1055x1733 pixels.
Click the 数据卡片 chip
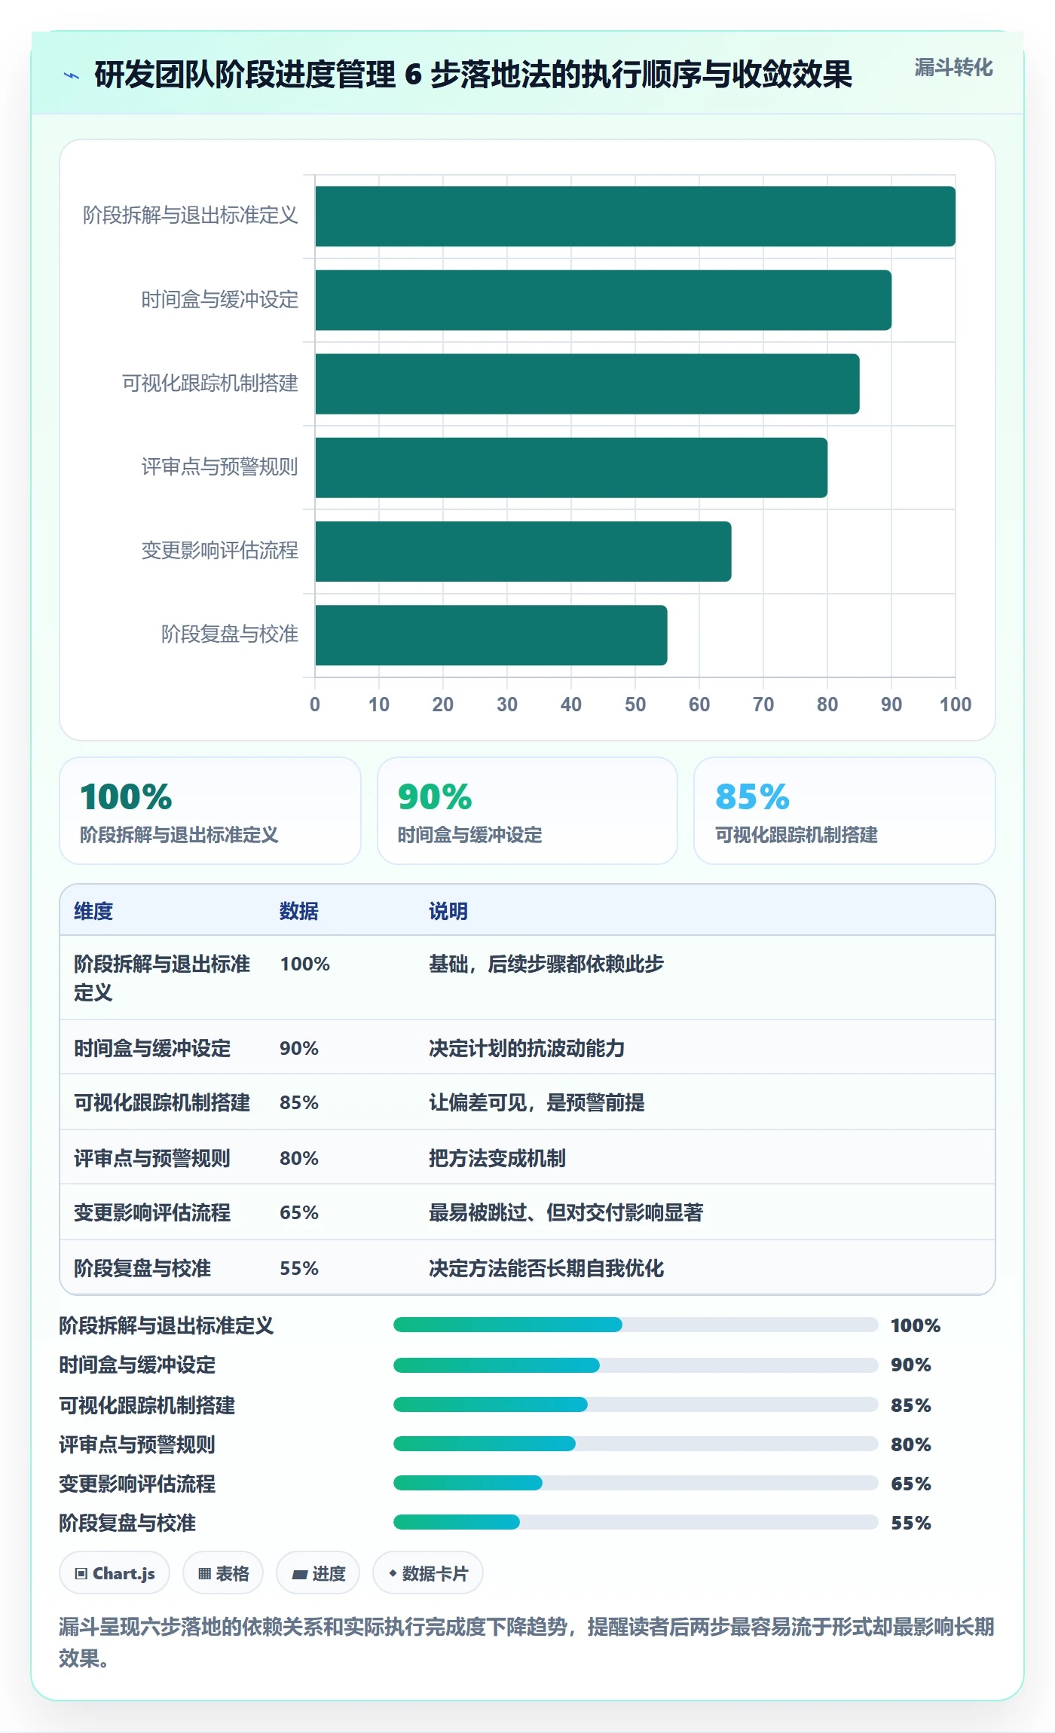tap(428, 1573)
